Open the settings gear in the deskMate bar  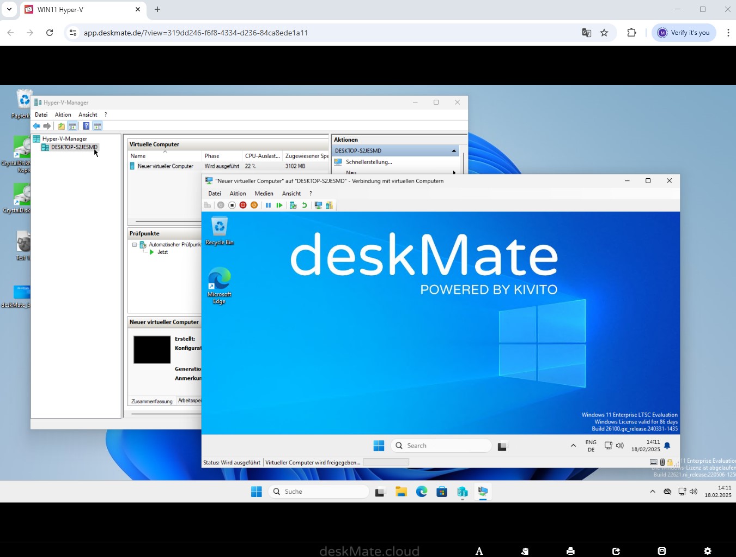coord(706,550)
